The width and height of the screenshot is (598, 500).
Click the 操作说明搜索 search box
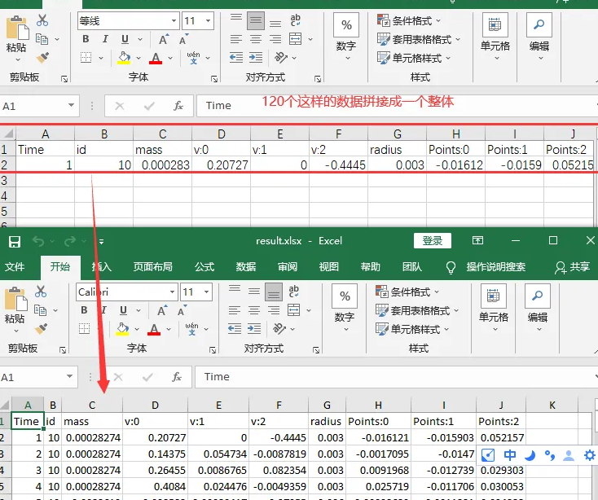(x=495, y=267)
